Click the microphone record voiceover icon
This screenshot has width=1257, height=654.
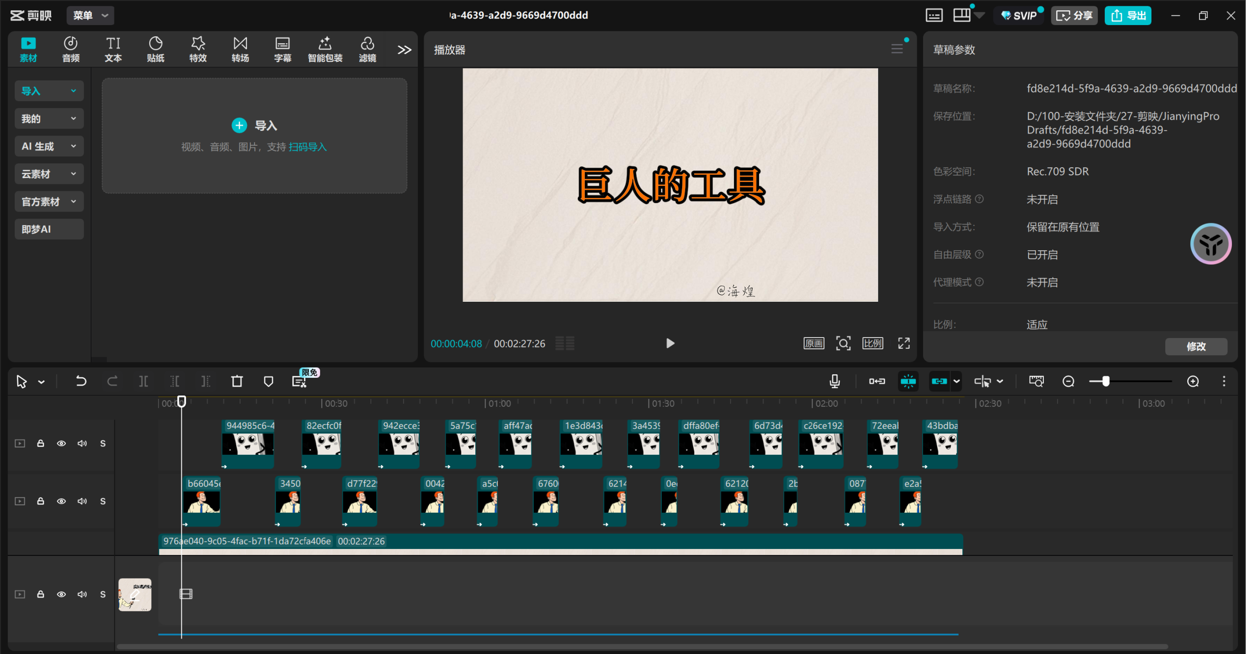pyautogui.click(x=834, y=381)
